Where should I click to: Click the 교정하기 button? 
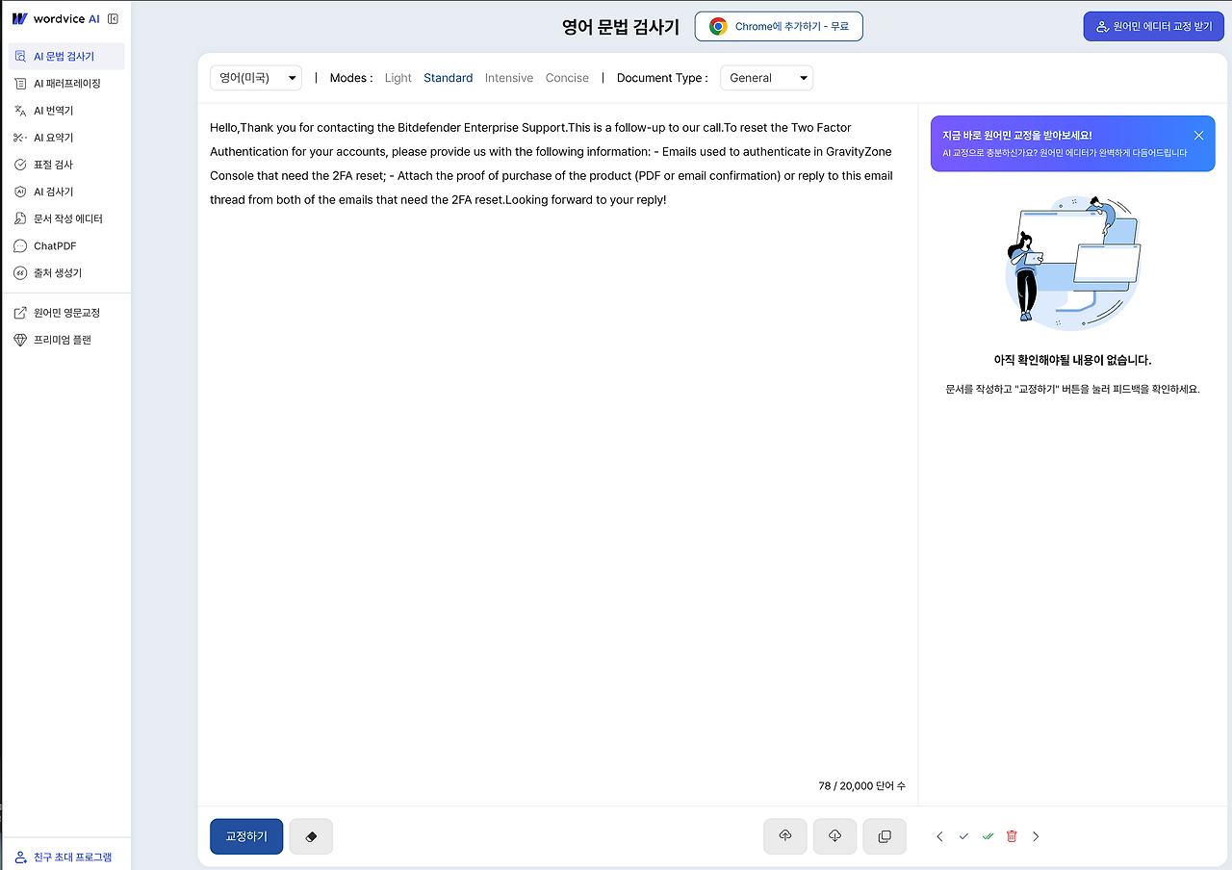[x=245, y=835]
